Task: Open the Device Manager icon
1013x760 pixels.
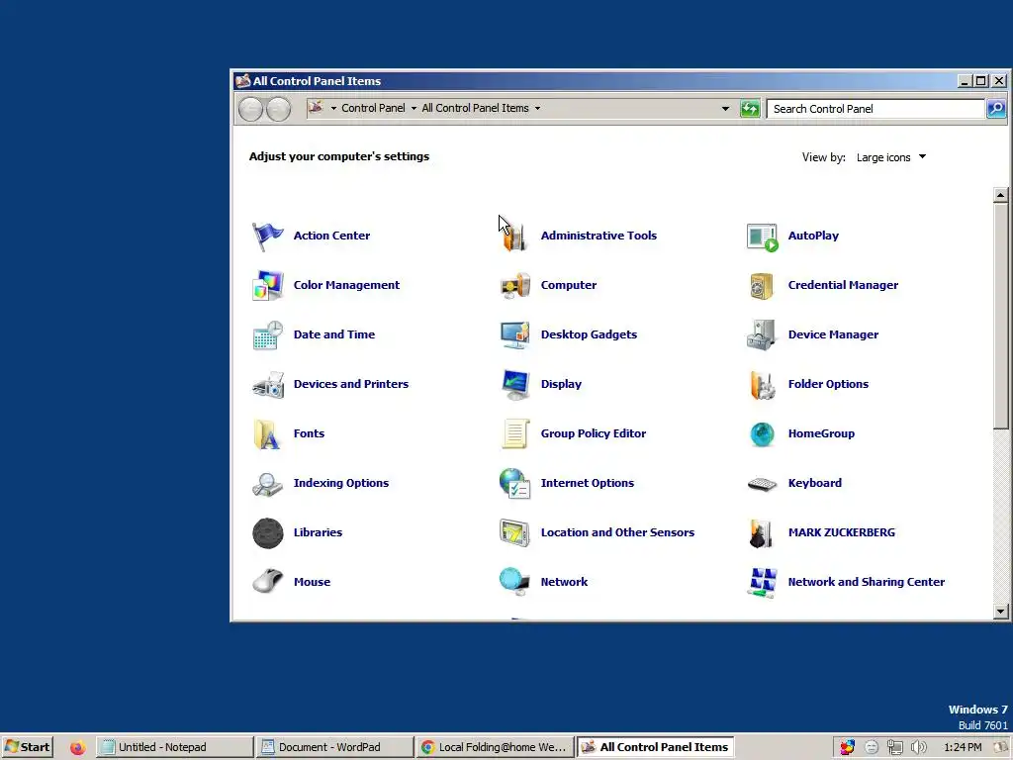Action: 763,334
